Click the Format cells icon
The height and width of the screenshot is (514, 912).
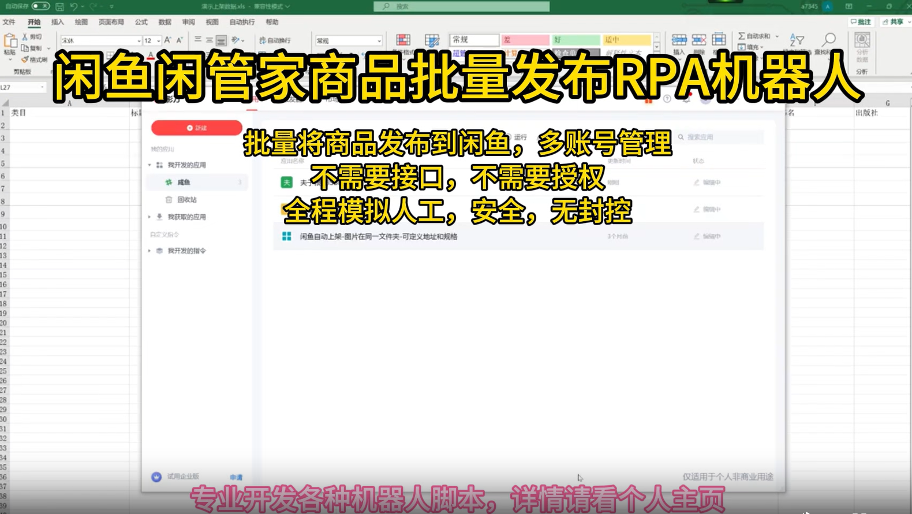[719, 39]
